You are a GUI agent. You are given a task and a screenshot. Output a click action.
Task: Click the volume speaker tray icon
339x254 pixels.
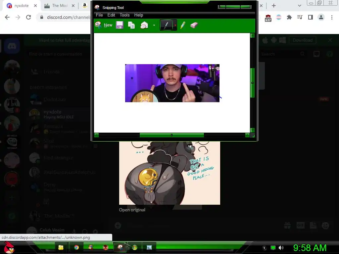(x=281, y=248)
